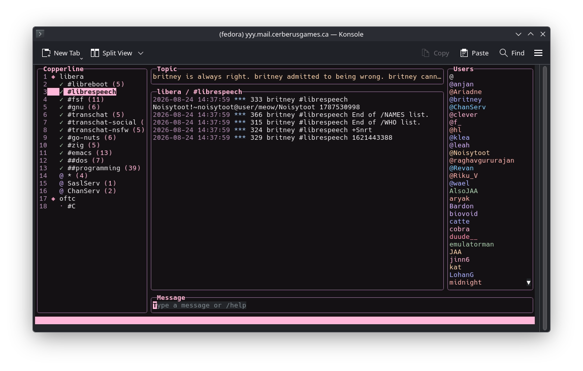
Task: Focus the message input field
Action: tap(341, 305)
